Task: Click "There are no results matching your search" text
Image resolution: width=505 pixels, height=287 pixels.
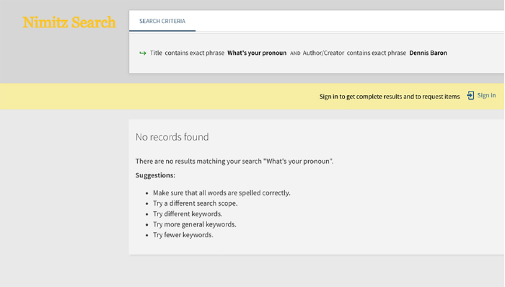Action: tap(234, 162)
